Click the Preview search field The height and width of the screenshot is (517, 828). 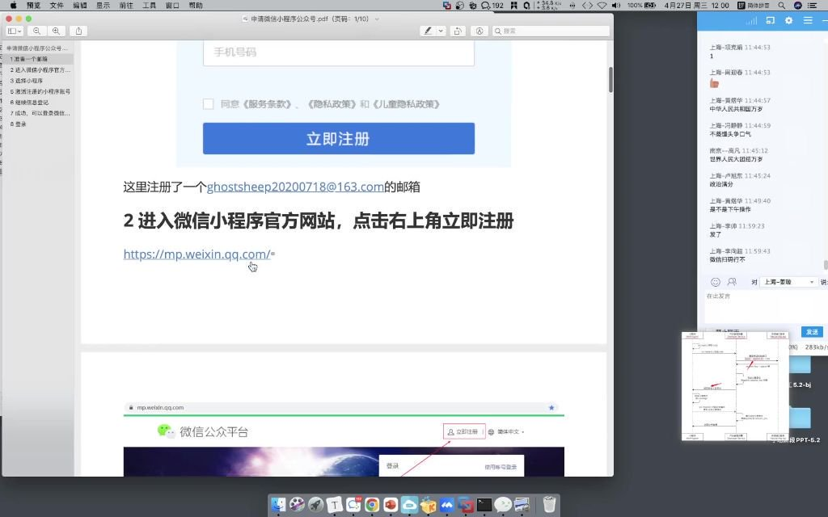click(551, 32)
